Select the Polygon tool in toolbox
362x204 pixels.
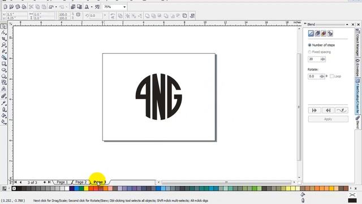pyautogui.click(x=4, y=76)
